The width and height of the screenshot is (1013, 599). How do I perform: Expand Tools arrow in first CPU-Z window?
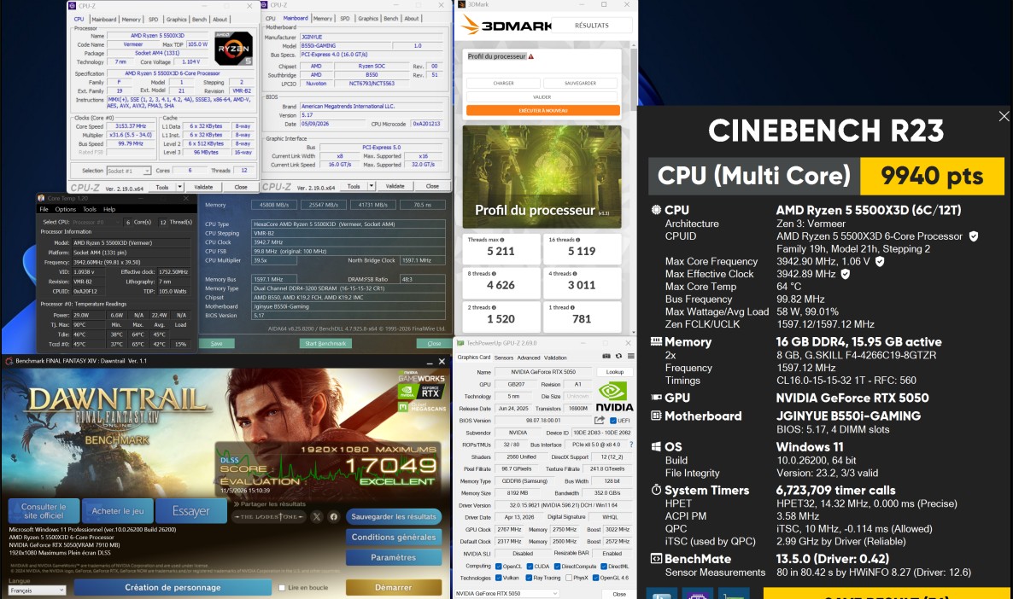(x=179, y=187)
